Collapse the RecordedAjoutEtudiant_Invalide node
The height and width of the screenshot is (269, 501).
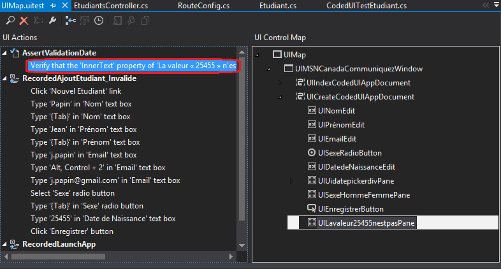[x=6, y=78]
